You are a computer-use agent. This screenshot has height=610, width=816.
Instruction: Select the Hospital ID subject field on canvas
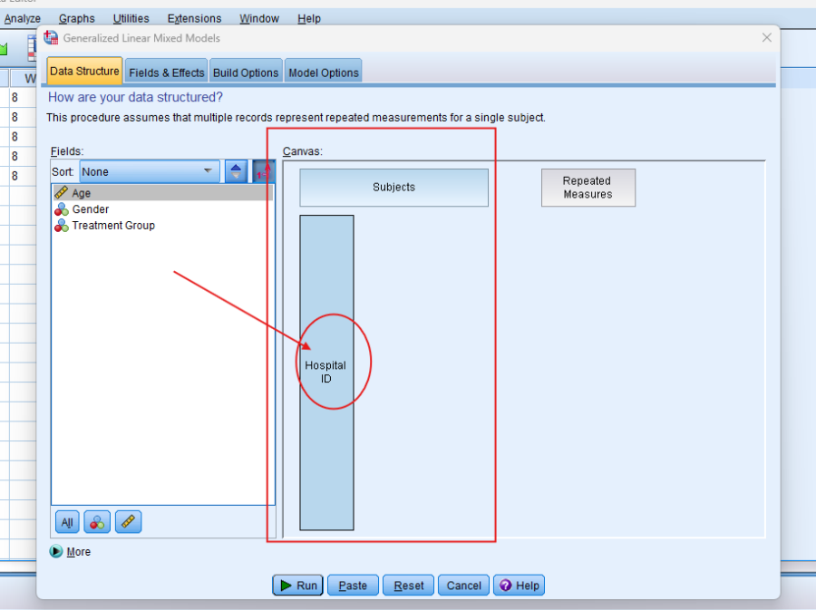pos(326,372)
